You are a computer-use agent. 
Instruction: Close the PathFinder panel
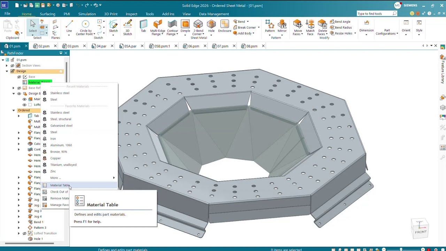click(x=66, y=53)
